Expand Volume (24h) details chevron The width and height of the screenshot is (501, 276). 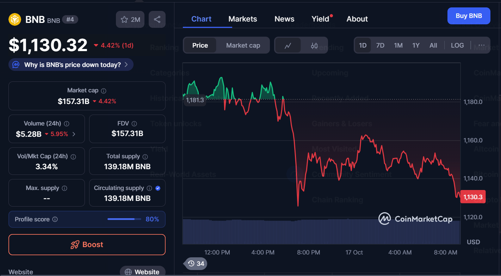(x=74, y=134)
